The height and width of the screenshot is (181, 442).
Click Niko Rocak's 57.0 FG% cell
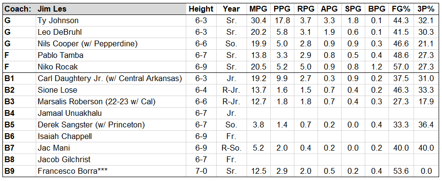tap(401, 67)
